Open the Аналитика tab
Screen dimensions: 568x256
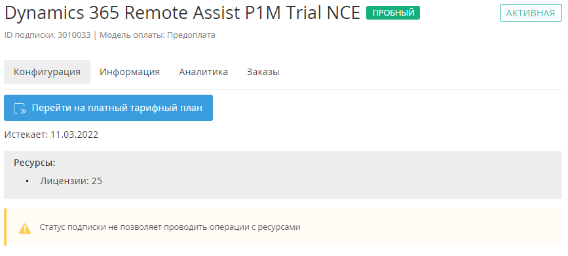[x=203, y=72]
